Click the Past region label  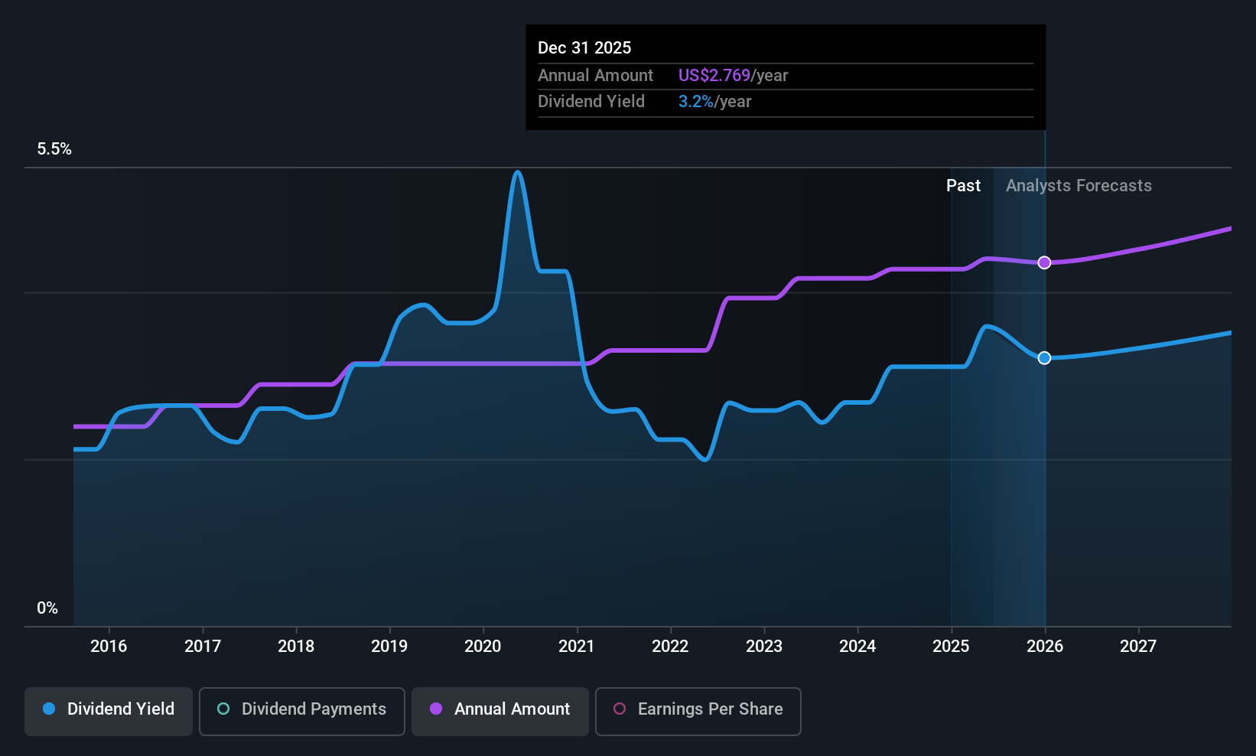coord(963,186)
